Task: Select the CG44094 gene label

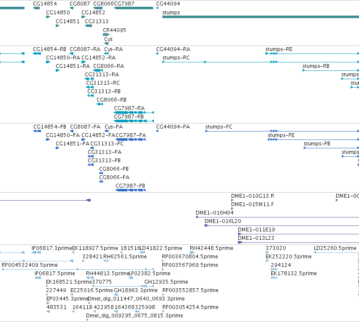Action: coord(168,4)
